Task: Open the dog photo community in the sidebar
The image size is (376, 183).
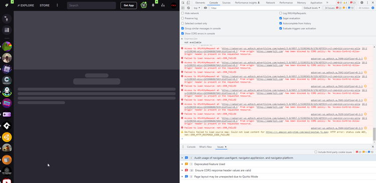Action: pyautogui.click(x=7, y=57)
